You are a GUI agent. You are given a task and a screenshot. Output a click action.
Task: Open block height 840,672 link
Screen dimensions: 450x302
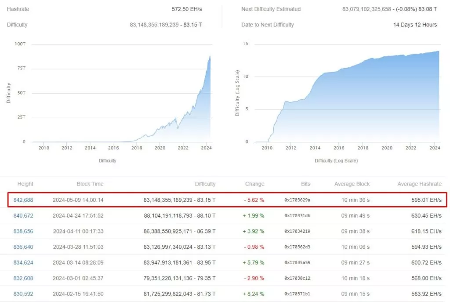coord(23,215)
